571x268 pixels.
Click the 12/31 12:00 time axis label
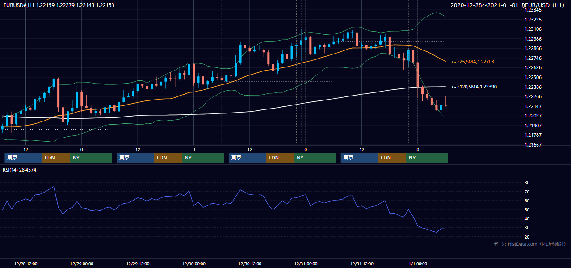(361, 264)
